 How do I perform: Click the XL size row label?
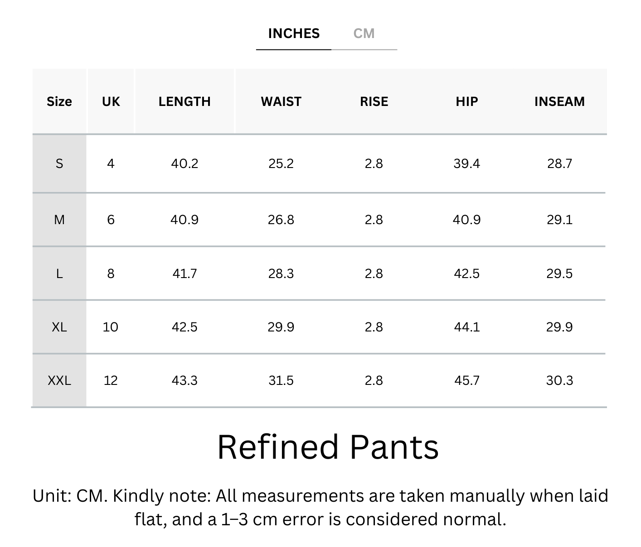pos(59,327)
